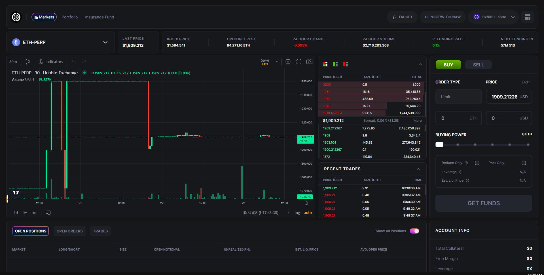Click the Ethereum icon beside ETH-PERP
Screen dimensions: 544x275
(16, 42)
